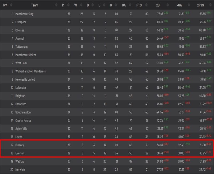This screenshot has height=174, width=214.
Task: Open the sort chevron beside the Team header
Action: (57, 4)
